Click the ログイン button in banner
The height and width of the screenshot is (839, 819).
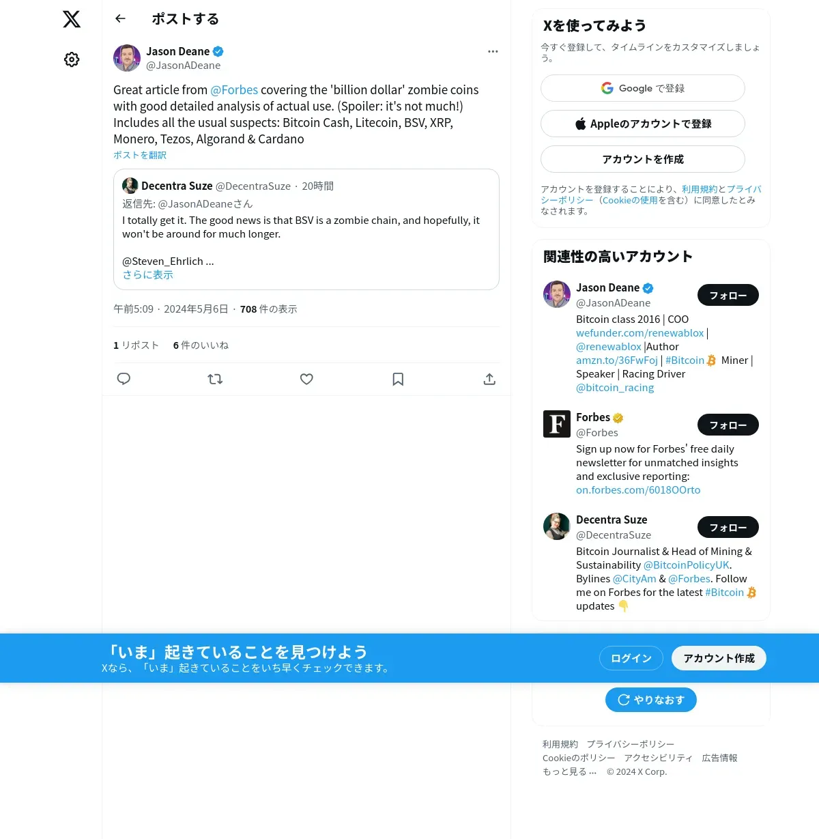click(x=631, y=658)
